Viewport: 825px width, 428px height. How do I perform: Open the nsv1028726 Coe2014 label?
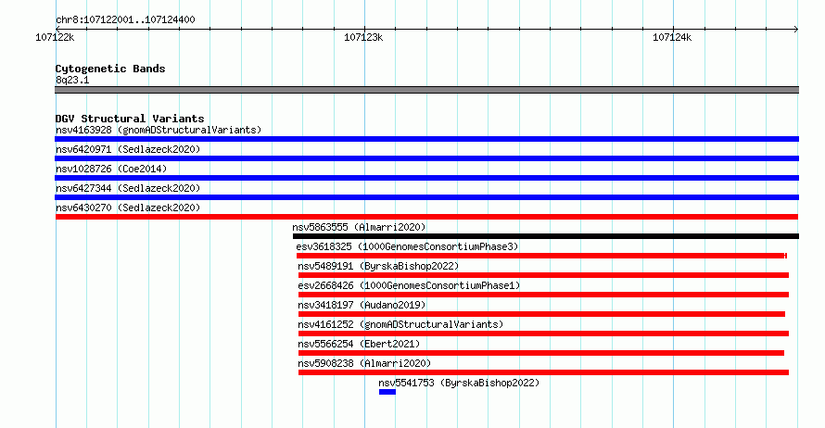111,169
